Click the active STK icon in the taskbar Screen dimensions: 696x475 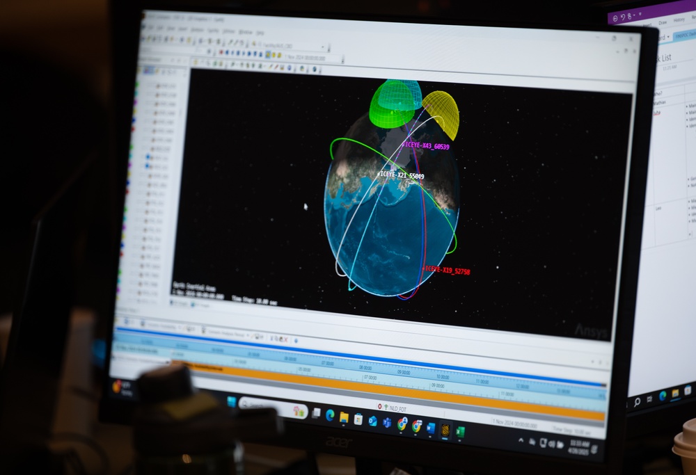pyautogui.click(x=445, y=430)
